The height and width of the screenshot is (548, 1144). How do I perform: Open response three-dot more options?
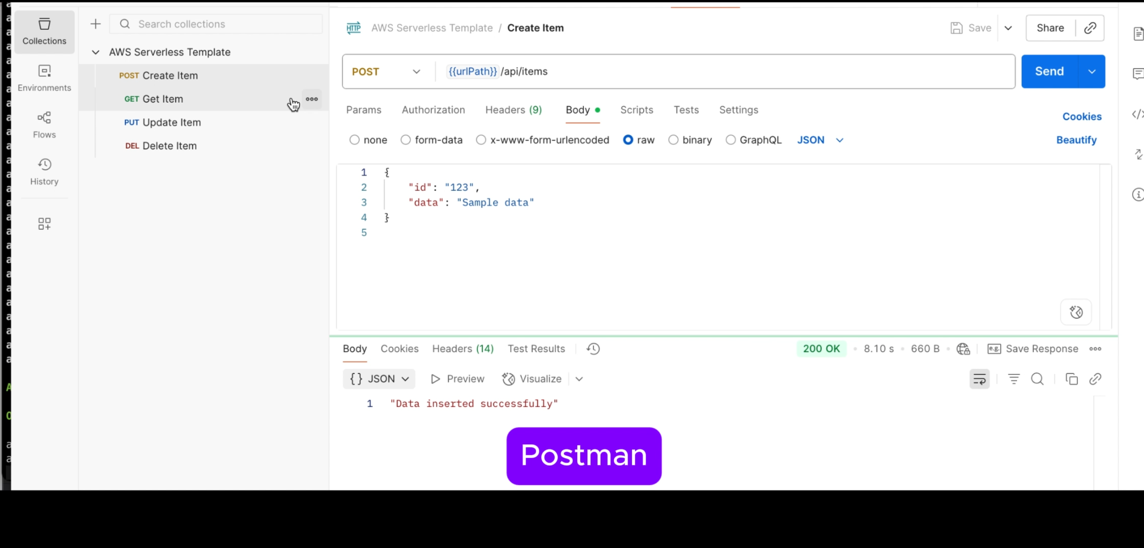(1095, 349)
